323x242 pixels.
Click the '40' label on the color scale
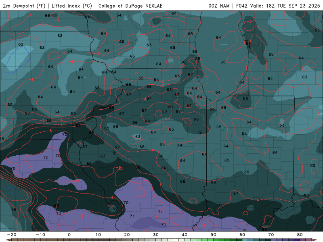(x=185, y=235)
